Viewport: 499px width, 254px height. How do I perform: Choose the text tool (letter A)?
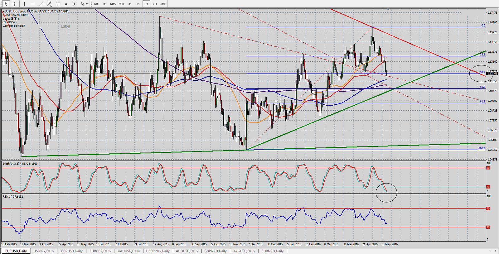(66, 4)
